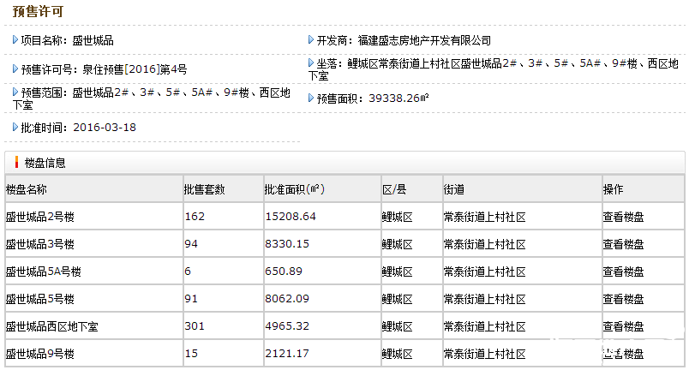Viewport: 689px width, 370px height.
Task: Click 常泰街道上村社区 in the 盛世城品9号楼 row
Action: pyautogui.click(x=485, y=354)
